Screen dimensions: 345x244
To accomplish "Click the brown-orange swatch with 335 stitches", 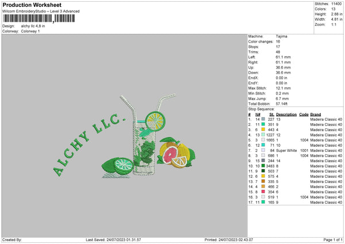I will coord(263,181).
